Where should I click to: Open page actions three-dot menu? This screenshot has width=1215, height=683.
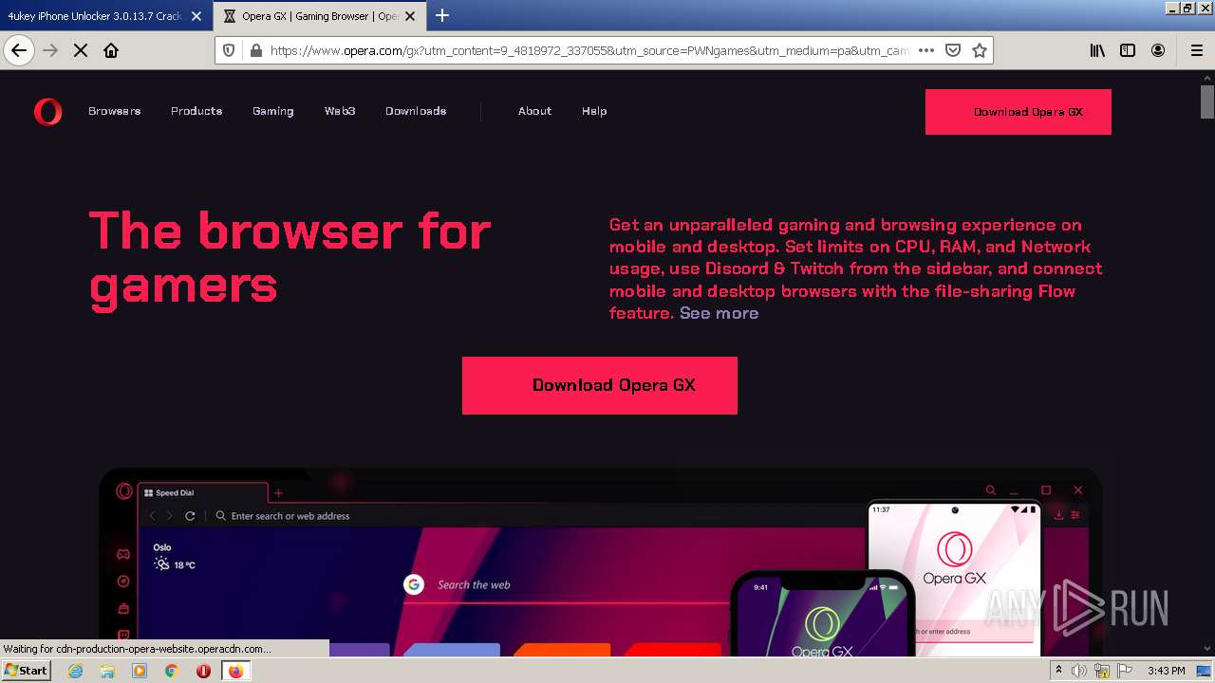point(926,50)
